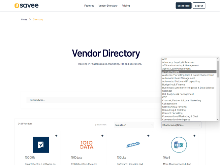Close the Choose an option dropdown

181,125
